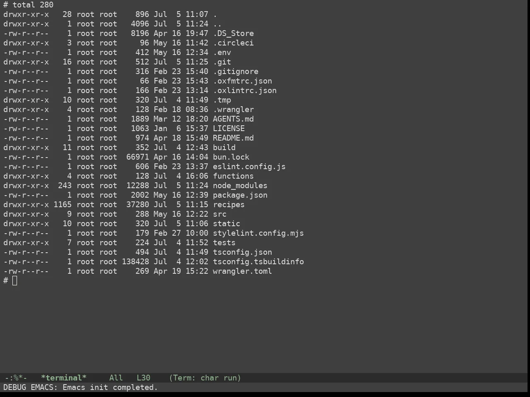530x397 pixels.
Task: Click the All position indicator in mode line
Action: (116, 378)
